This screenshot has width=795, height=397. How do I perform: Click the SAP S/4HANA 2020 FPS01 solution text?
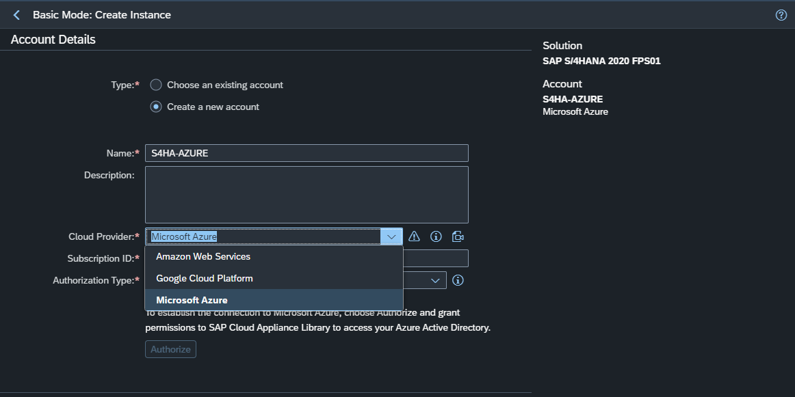[601, 61]
